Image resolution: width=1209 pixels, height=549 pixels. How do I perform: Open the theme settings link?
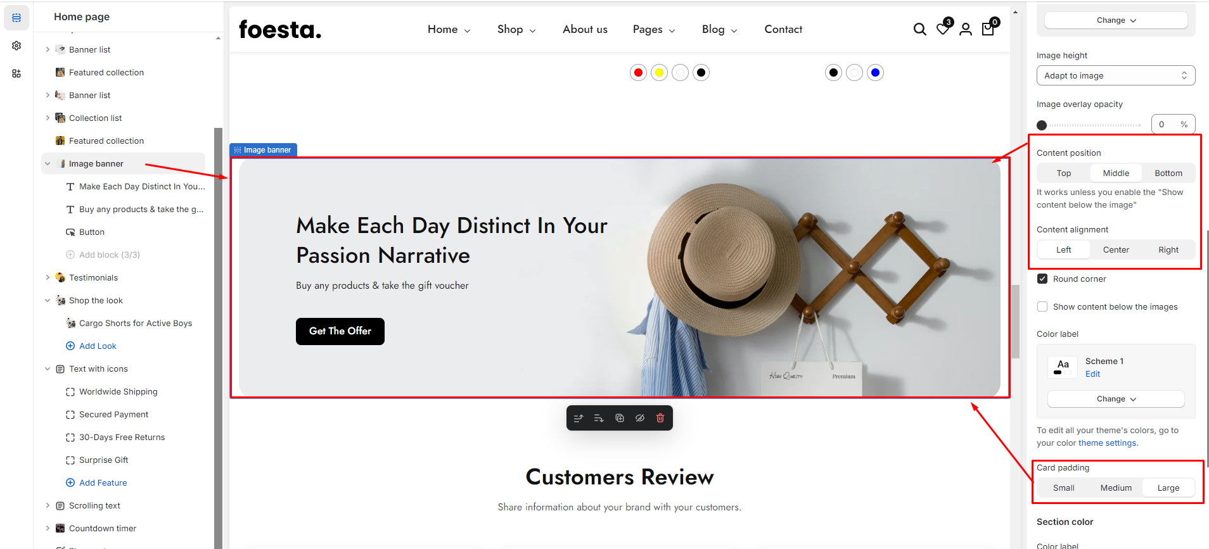tap(1107, 443)
